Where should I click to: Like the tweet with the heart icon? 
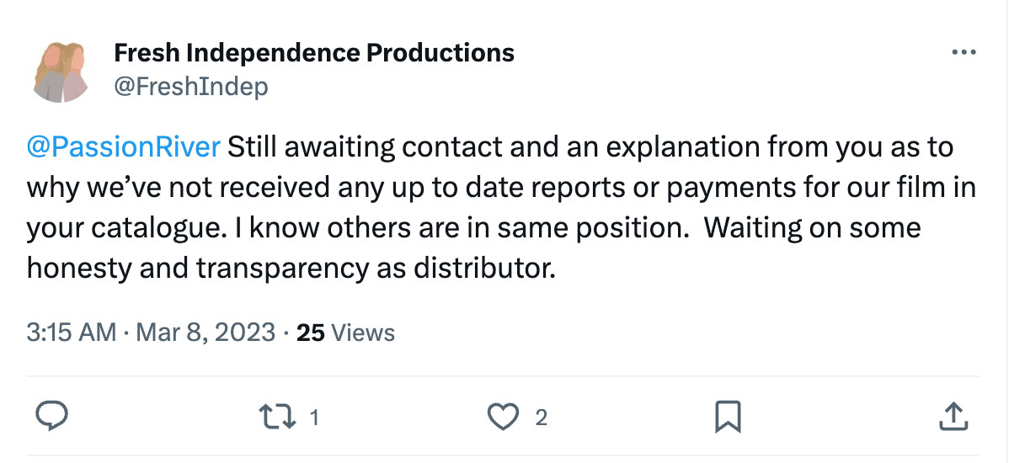(503, 418)
